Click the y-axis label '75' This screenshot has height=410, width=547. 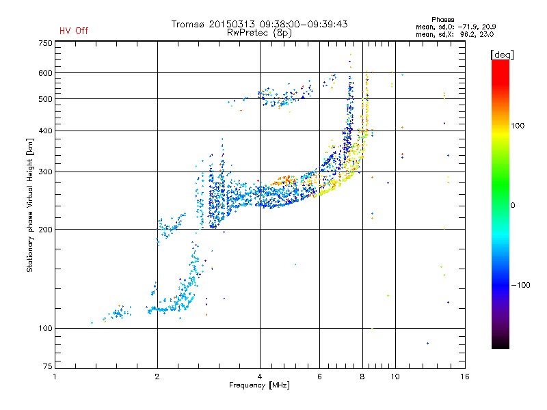click(48, 366)
